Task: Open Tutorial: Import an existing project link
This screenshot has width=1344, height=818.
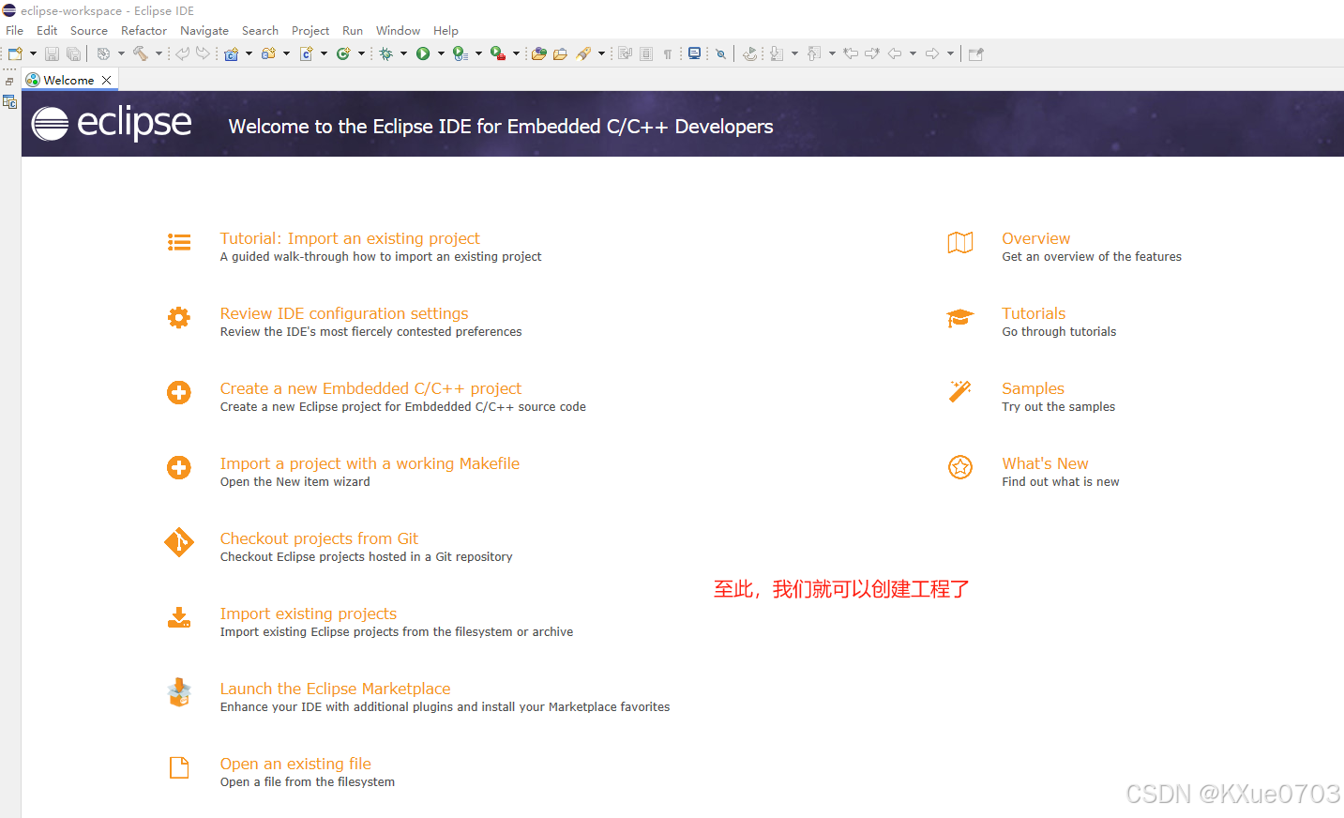Action: tap(350, 238)
